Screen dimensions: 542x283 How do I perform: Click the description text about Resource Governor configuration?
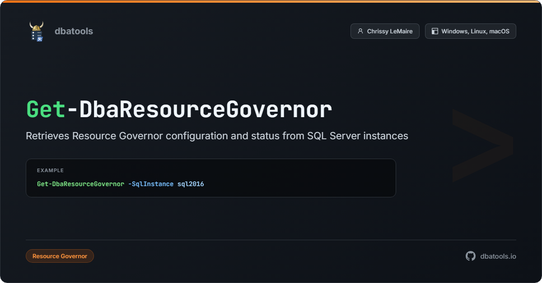(x=217, y=136)
